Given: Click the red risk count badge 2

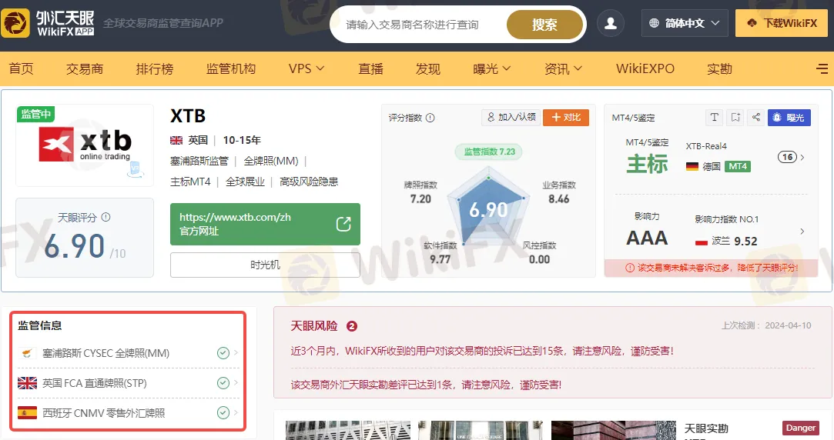Looking at the screenshot, I should pos(352,326).
